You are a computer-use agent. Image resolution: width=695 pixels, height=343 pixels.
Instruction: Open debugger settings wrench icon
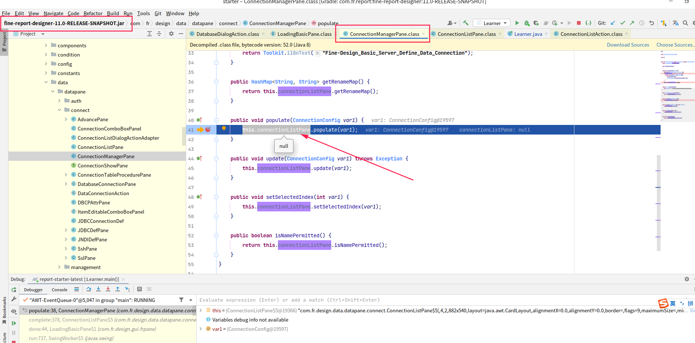[14, 299]
